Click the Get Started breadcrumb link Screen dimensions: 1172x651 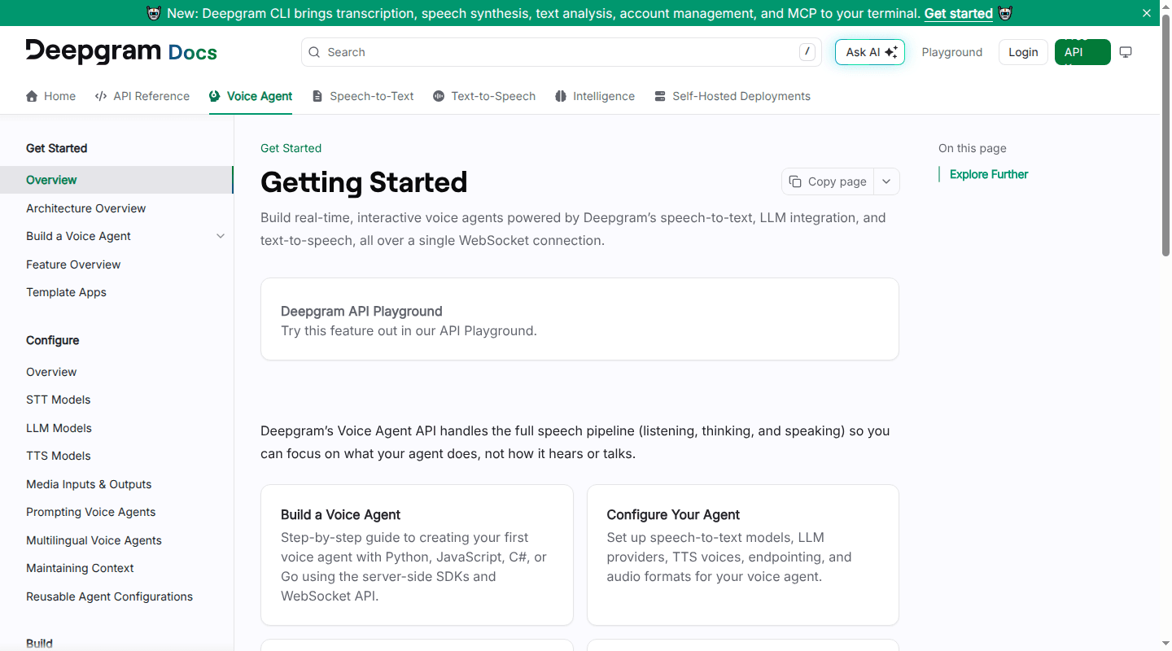(x=291, y=148)
